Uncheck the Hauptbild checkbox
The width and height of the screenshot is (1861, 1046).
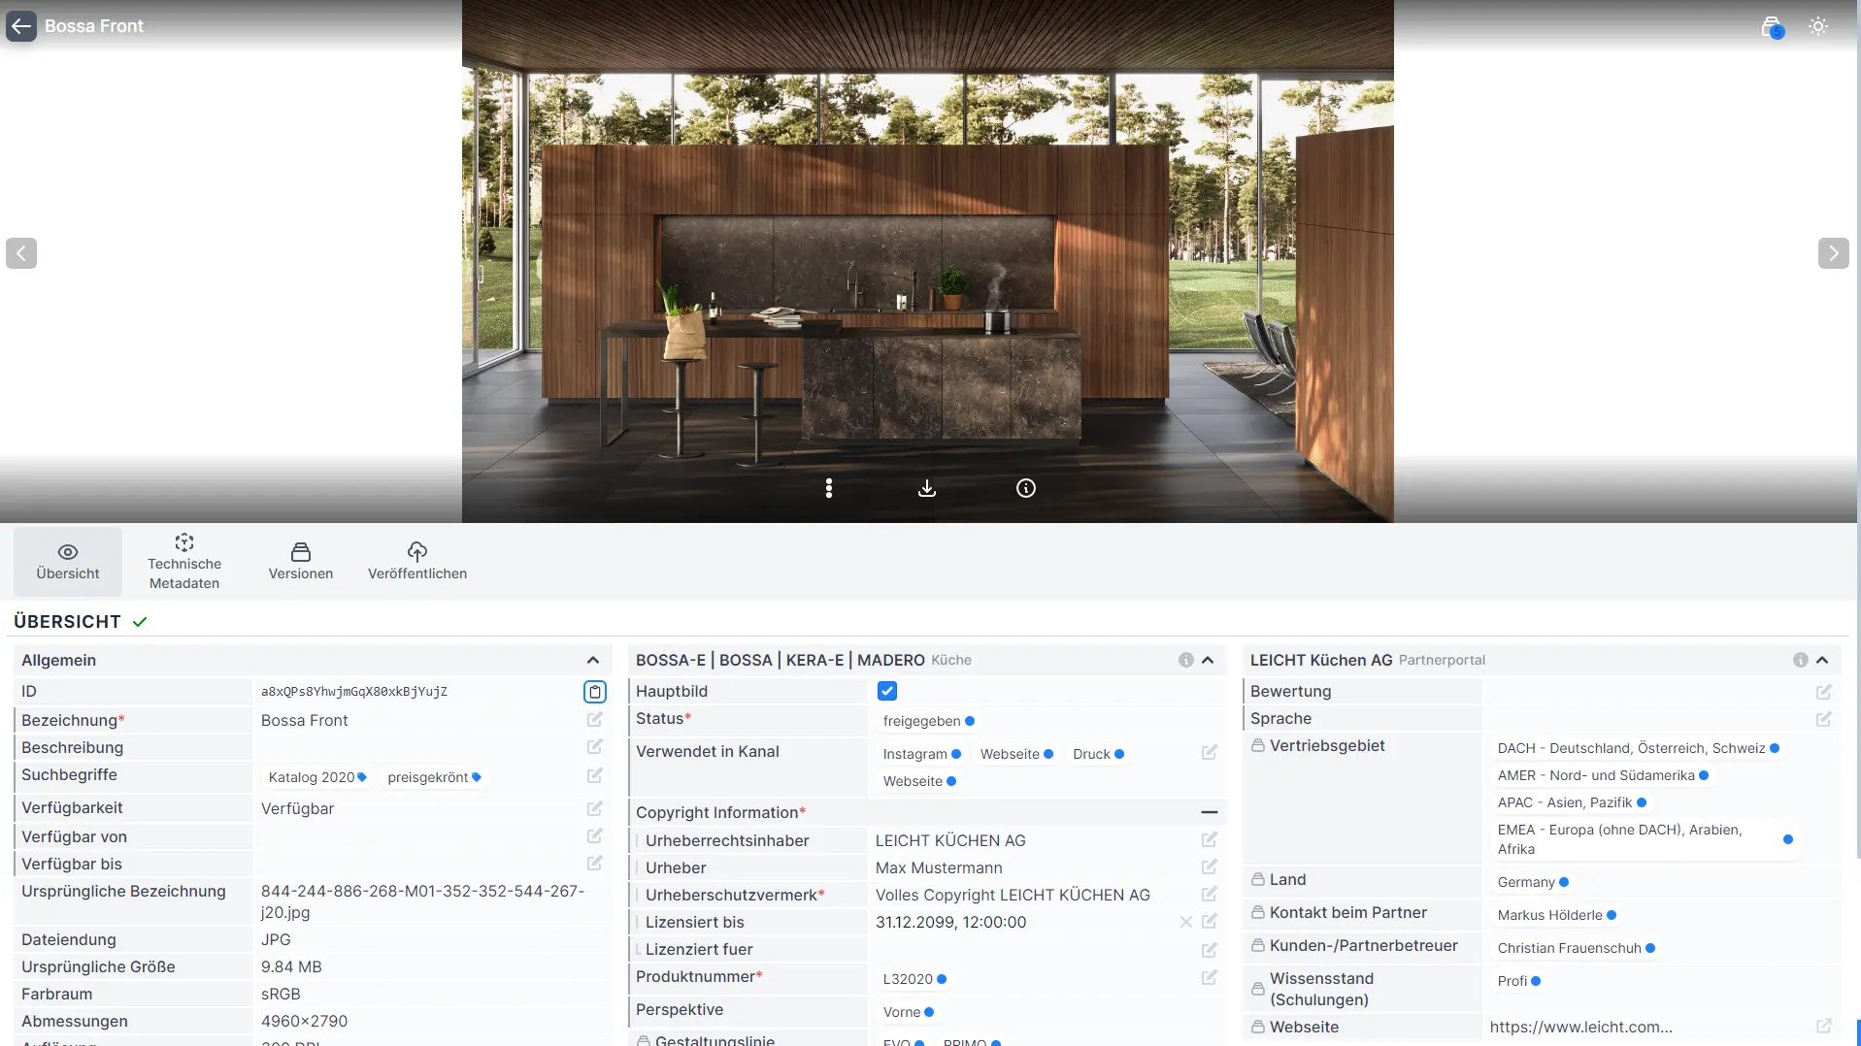pyautogui.click(x=886, y=690)
